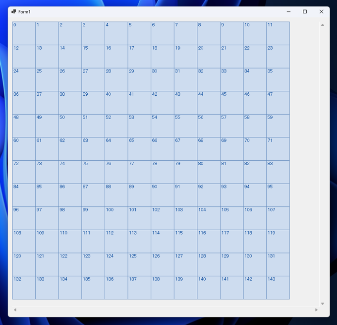Image resolution: width=337 pixels, height=325 pixels.
Task: Click the horizontal scrollbar right arrow
Action: (x=316, y=310)
